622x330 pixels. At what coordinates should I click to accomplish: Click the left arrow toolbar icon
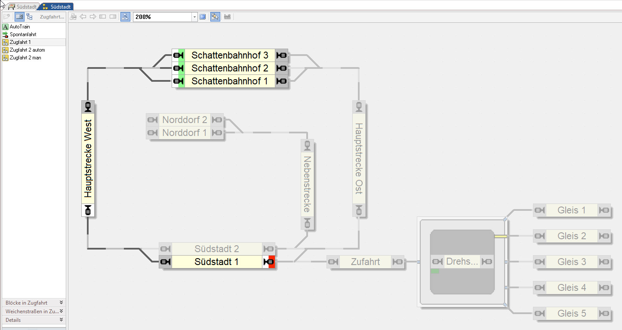click(83, 17)
